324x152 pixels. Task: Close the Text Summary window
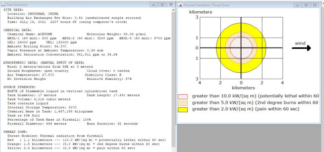coord(171,5)
